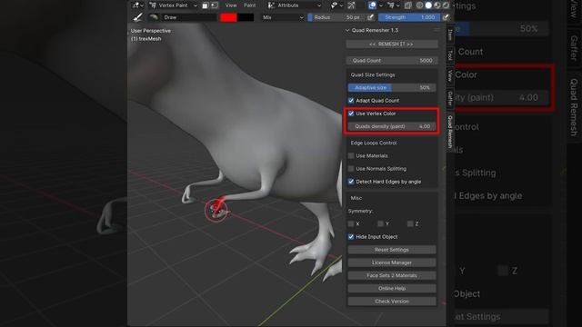
Task: Switch to the View sidebar tab
Action: coord(450,75)
